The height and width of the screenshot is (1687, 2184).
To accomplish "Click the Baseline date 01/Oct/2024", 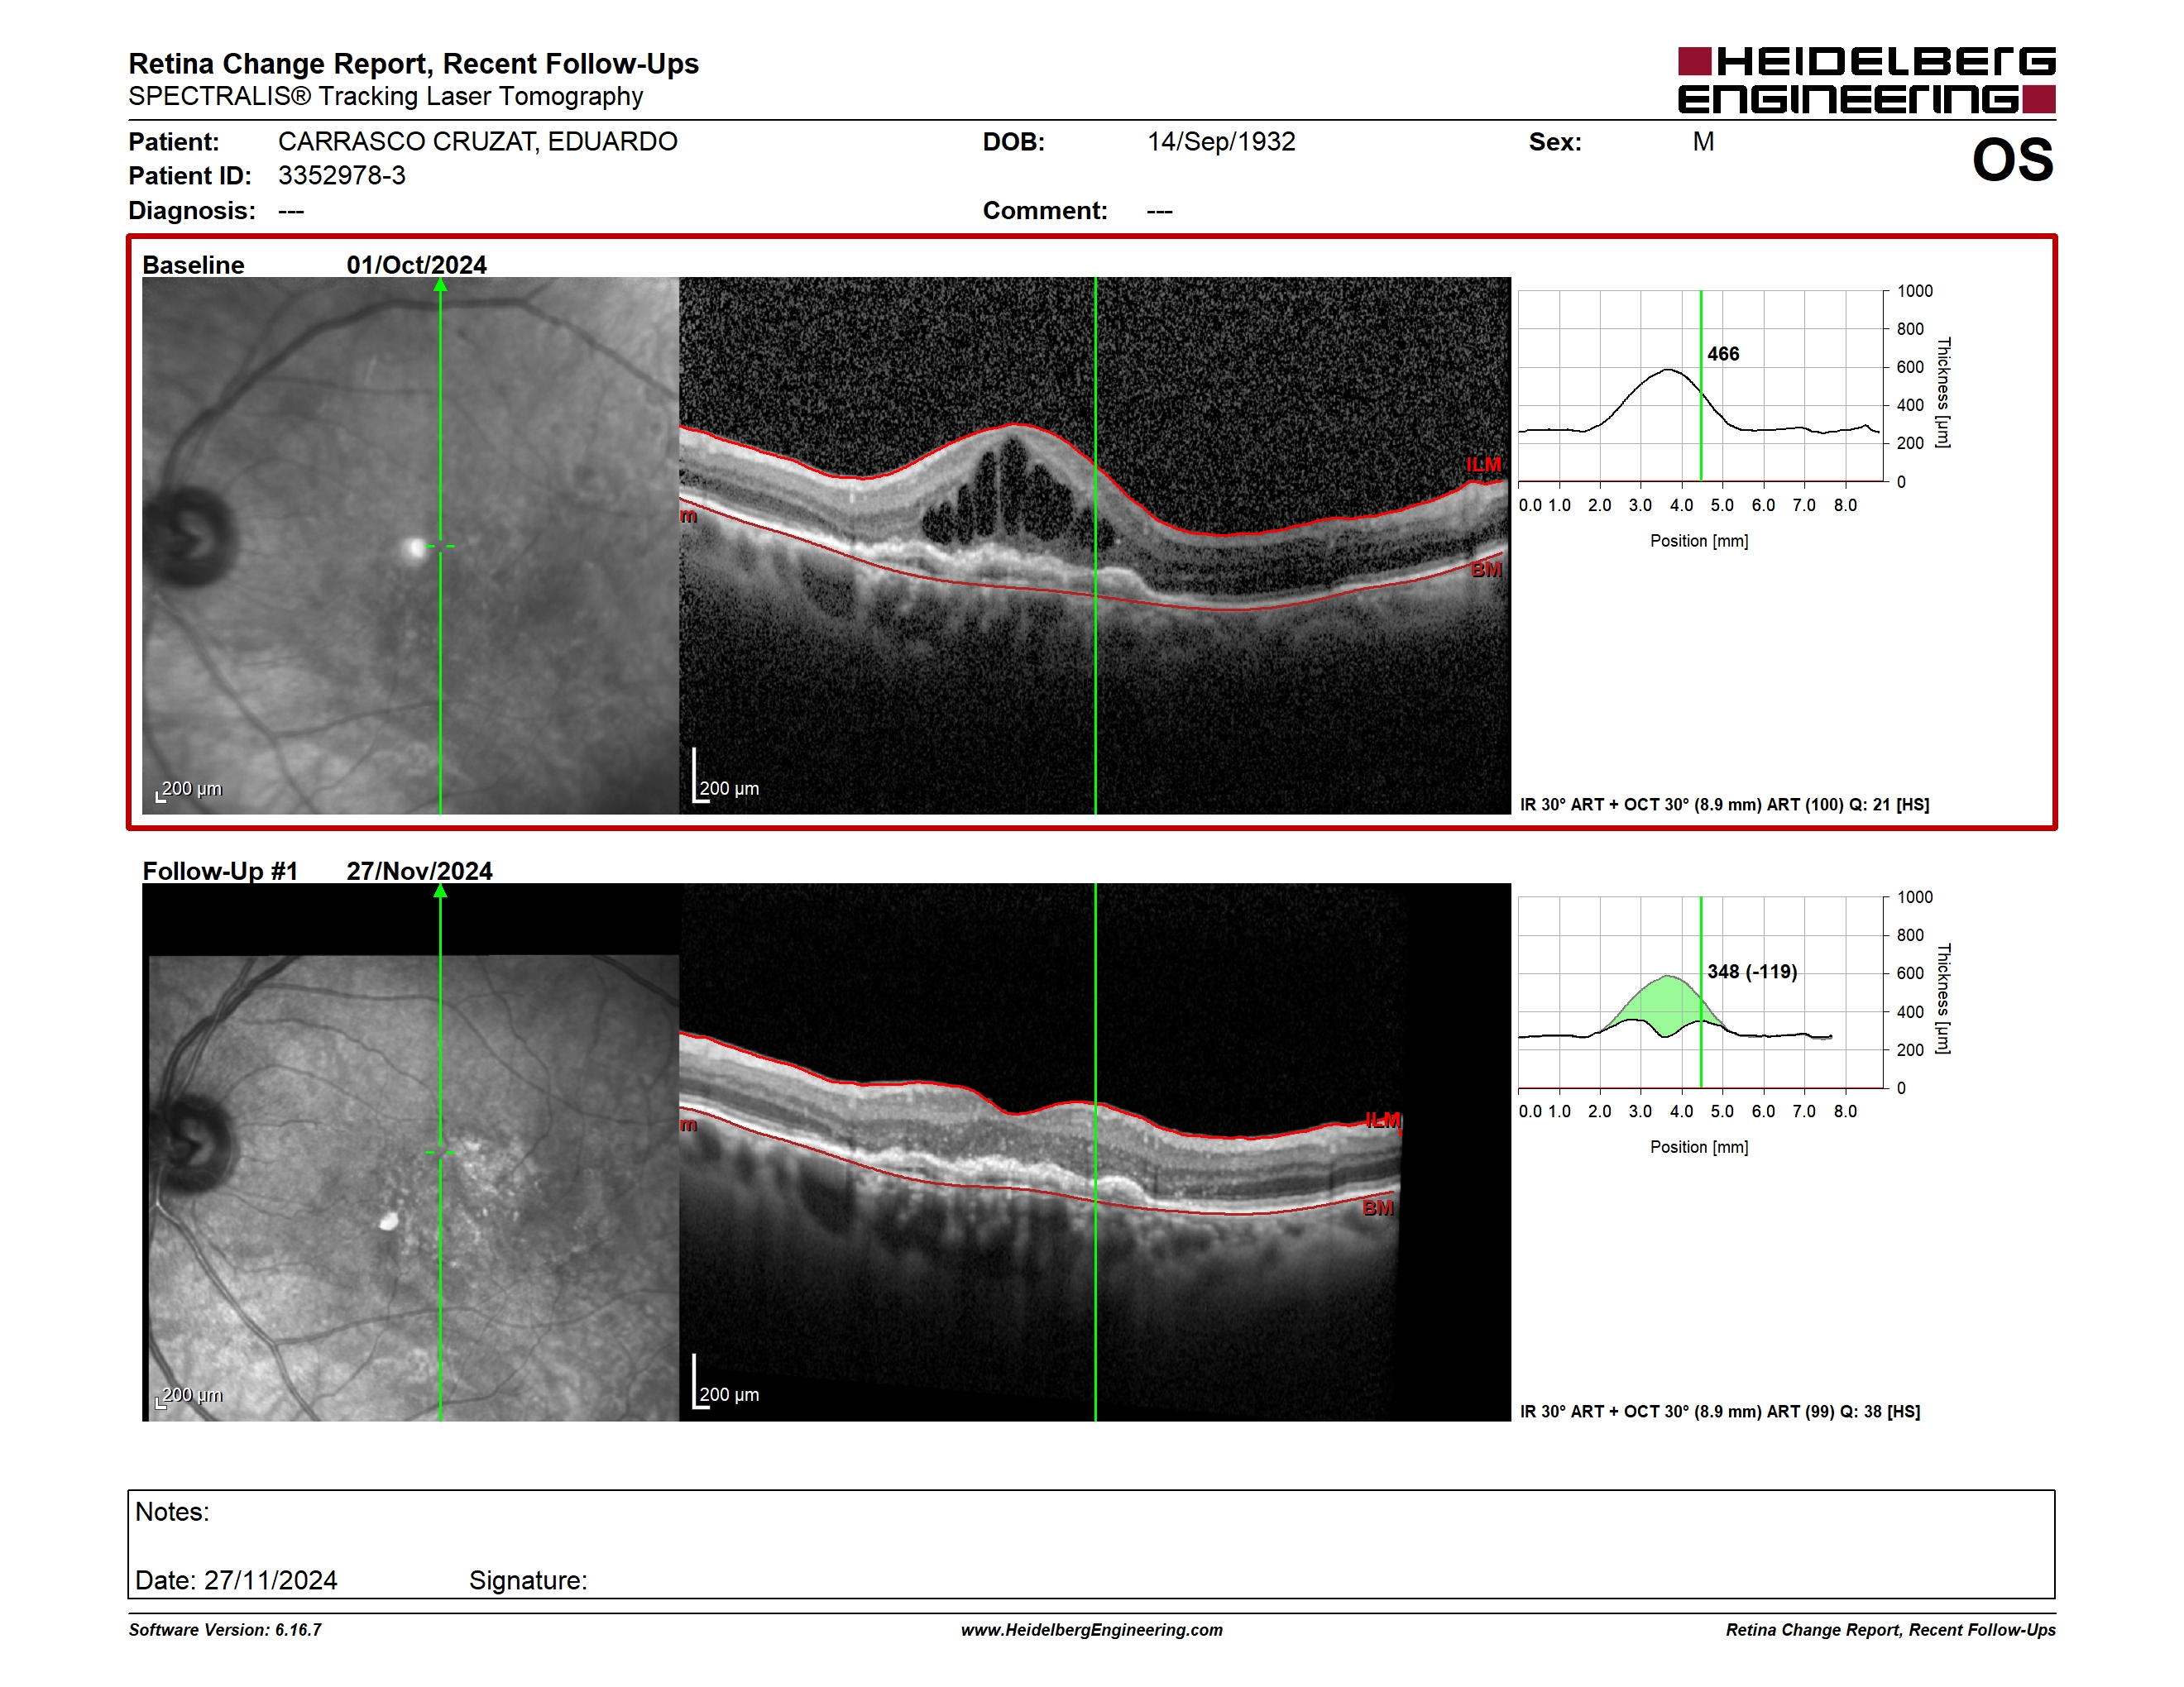I will pos(417,265).
